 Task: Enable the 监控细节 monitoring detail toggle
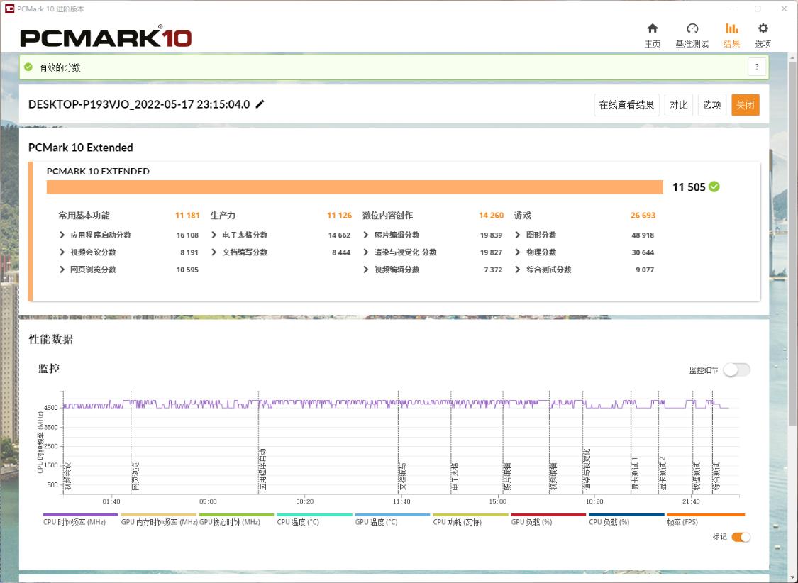pyautogui.click(x=738, y=370)
